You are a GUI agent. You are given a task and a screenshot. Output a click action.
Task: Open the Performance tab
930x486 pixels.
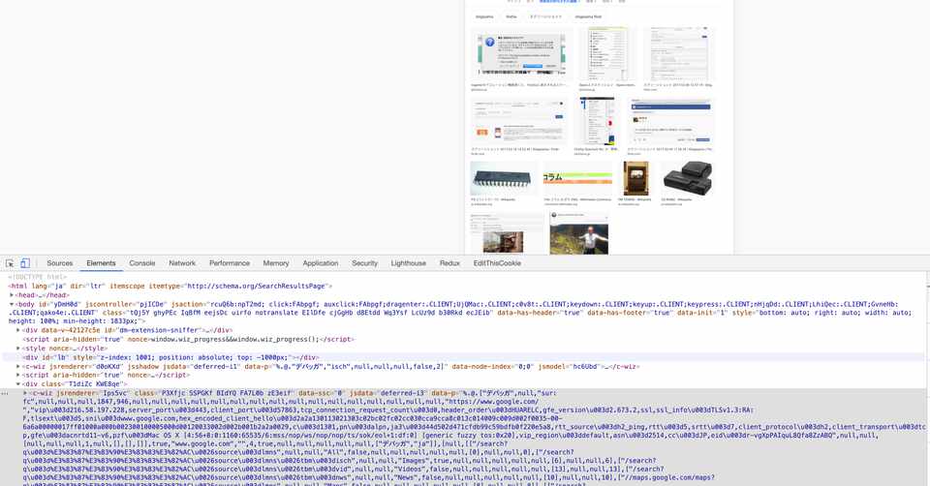pyautogui.click(x=230, y=263)
